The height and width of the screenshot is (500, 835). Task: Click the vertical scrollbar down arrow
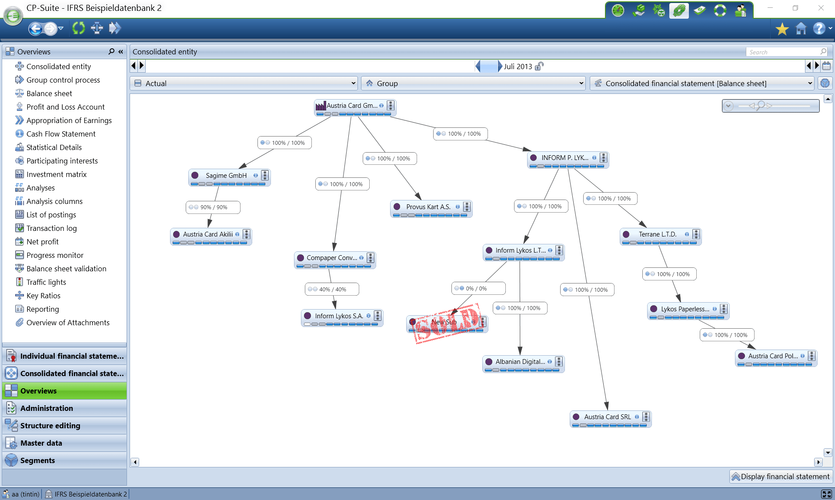(x=828, y=453)
